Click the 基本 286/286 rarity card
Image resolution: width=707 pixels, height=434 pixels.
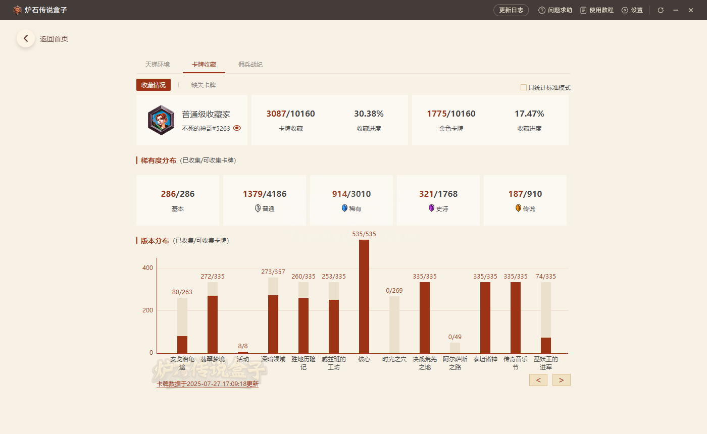pyautogui.click(x=178, y=200)
